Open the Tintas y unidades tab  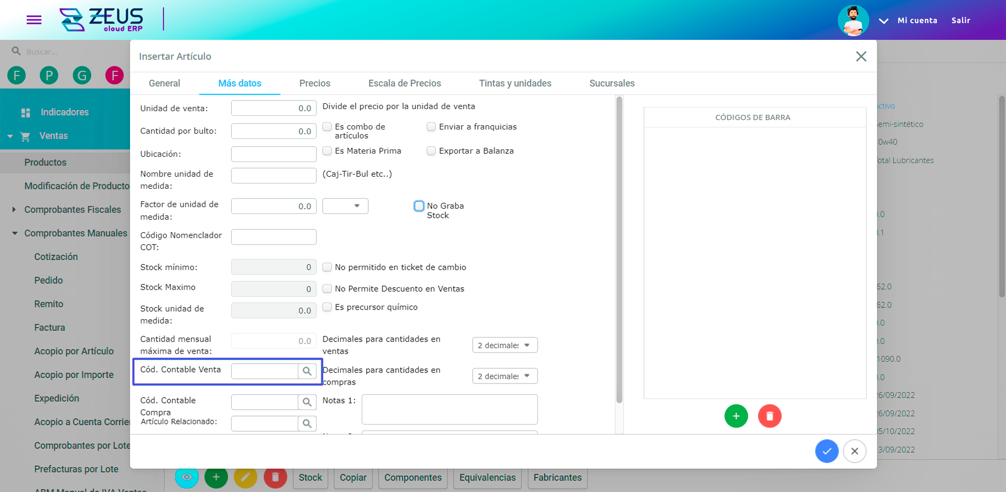pyautogui.click(x=515, y=83)
